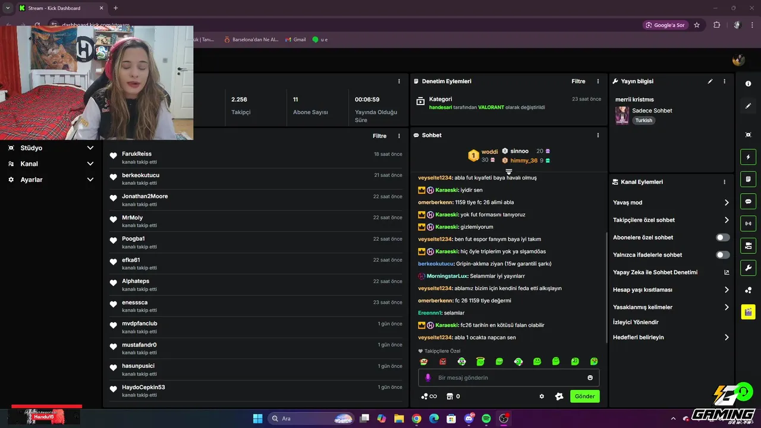
Task: Select the angry red emote
Action: 443,361
